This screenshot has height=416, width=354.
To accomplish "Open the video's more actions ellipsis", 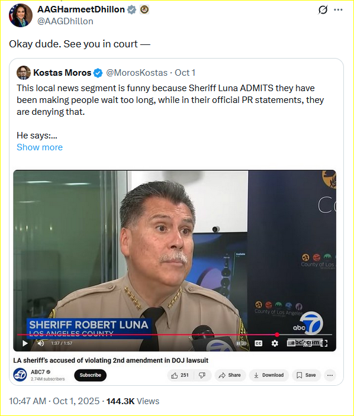I will [330, 375].
